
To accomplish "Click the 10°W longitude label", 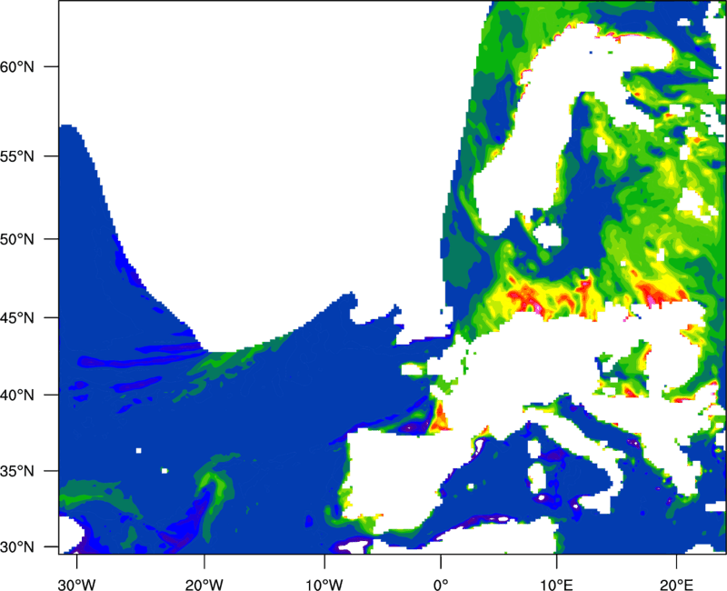I will pyautogui.click(x=324, y=585).
